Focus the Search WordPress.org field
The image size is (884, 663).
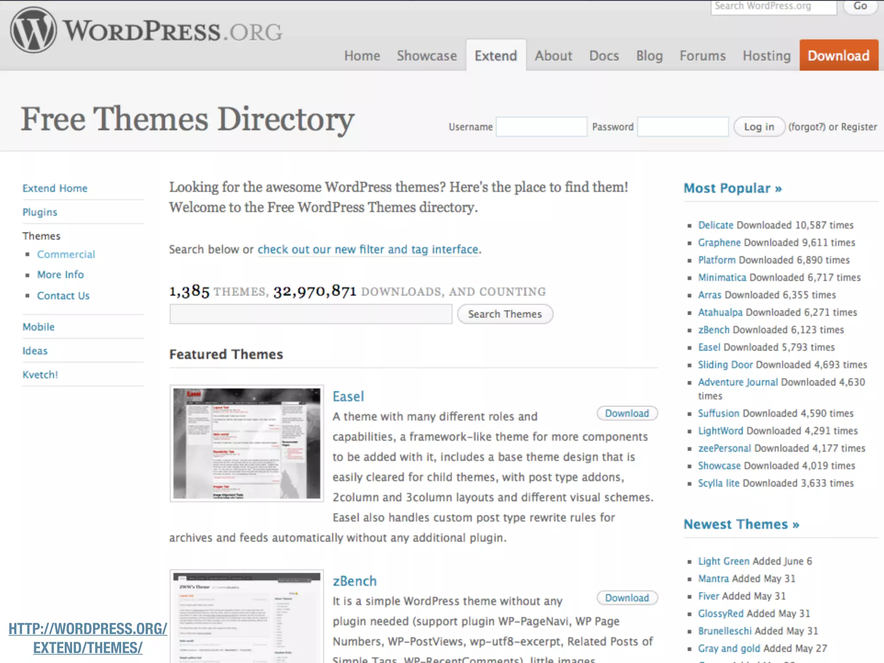pos(773,7)
